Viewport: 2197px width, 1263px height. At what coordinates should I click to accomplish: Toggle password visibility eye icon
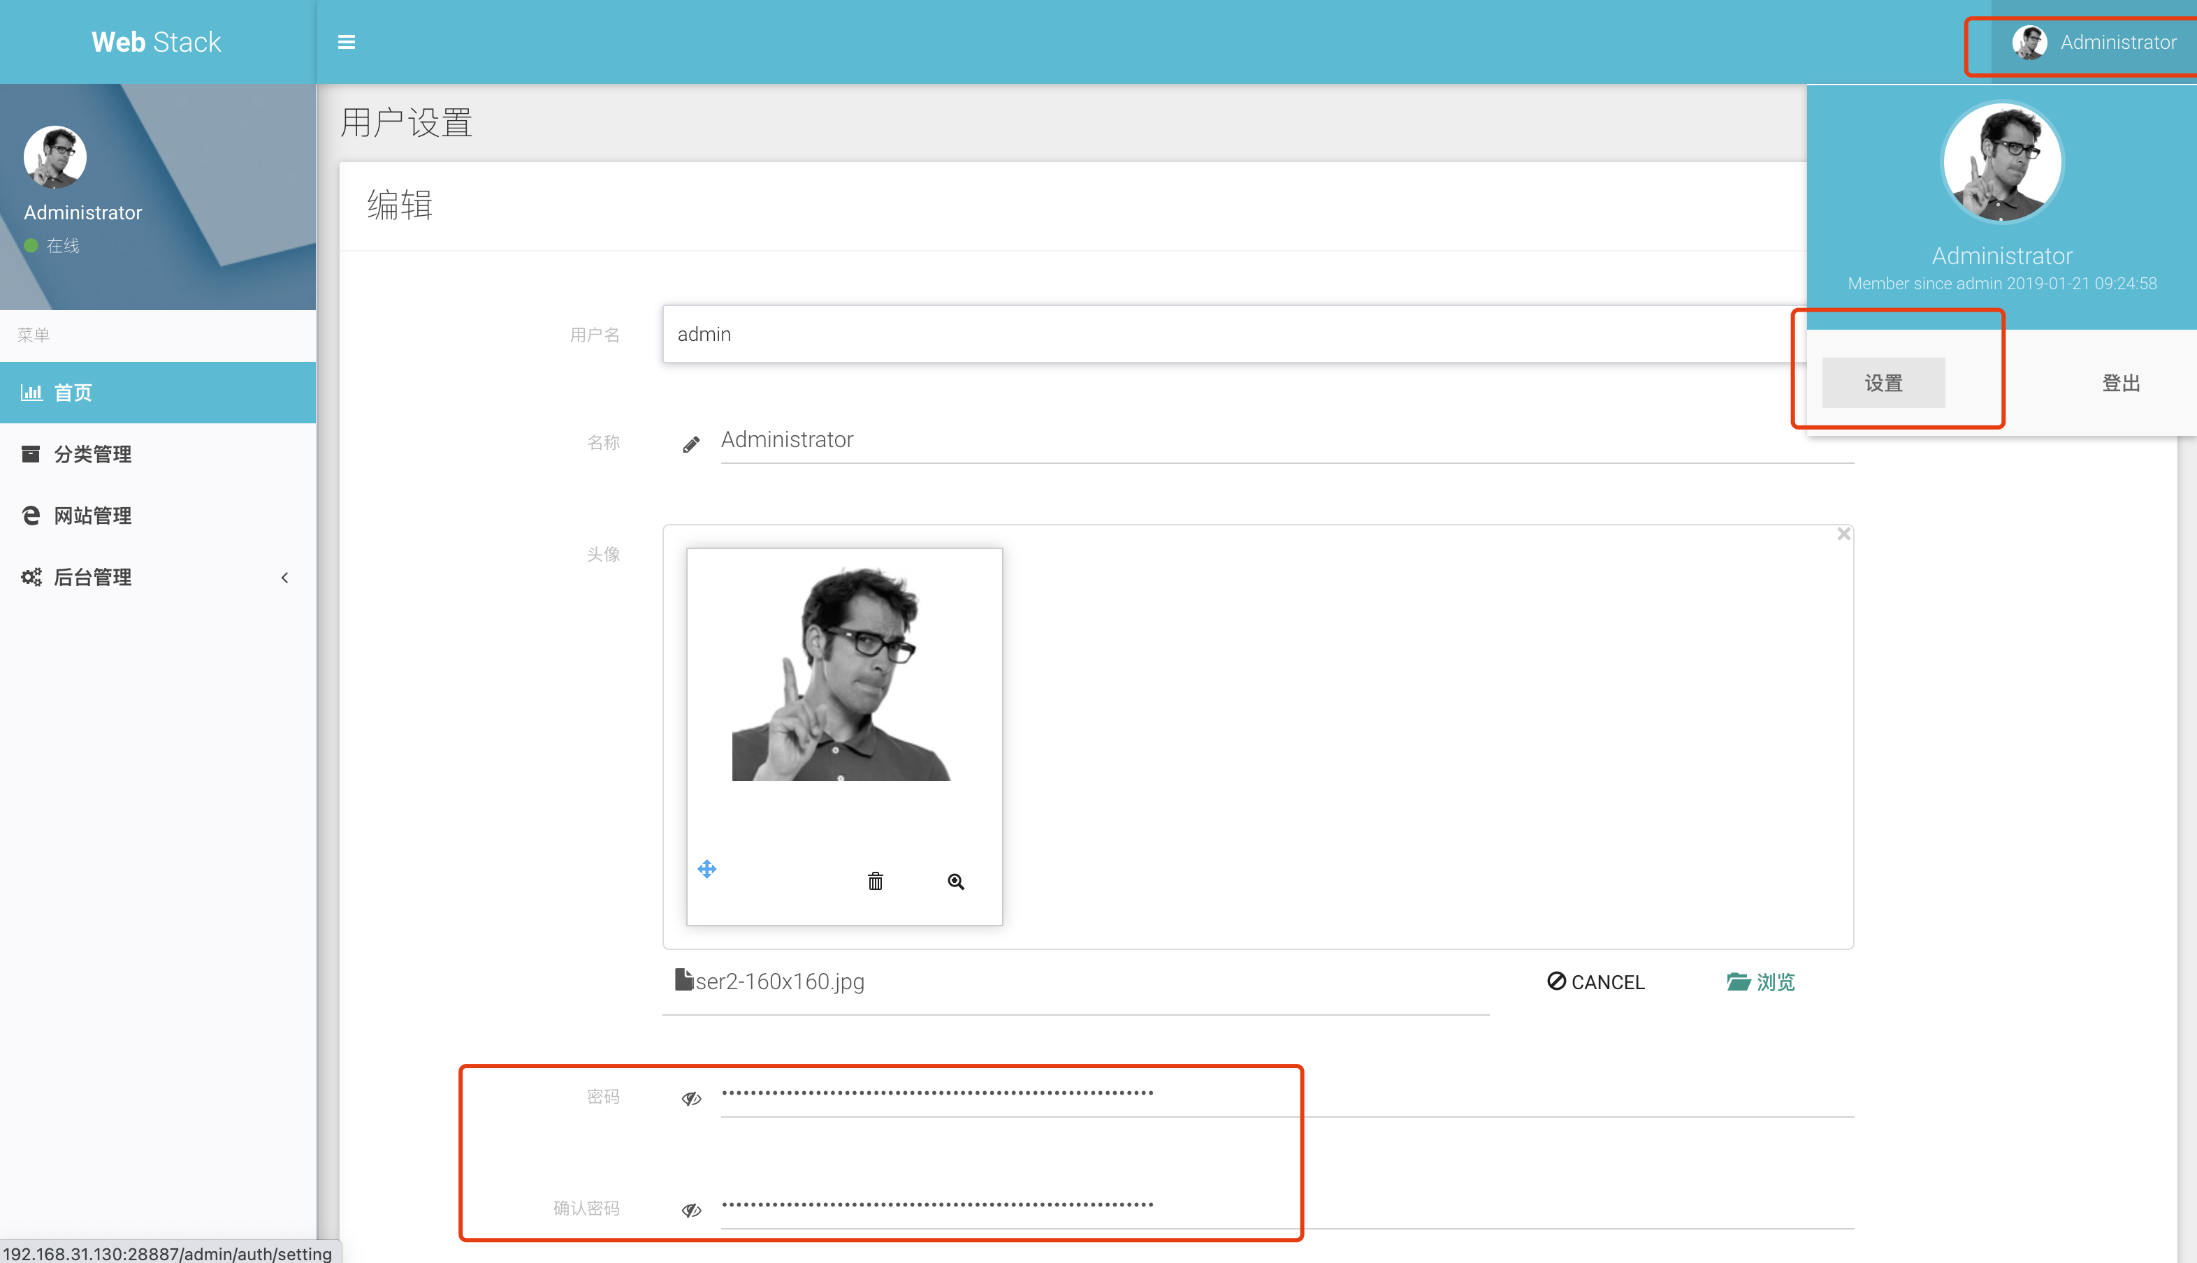(x=690, y=1098)
